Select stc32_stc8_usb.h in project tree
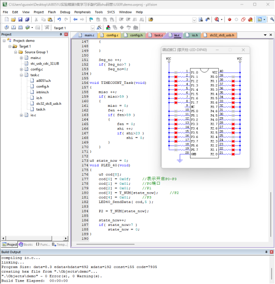275x284 pixels. (x=49, y=104)
